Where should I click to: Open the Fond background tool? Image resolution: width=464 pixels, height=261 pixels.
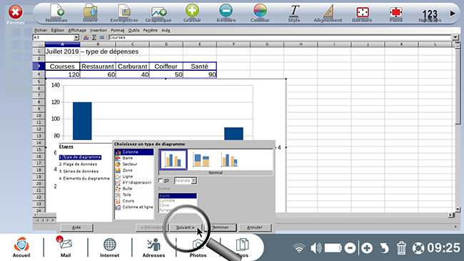(396, 12)
